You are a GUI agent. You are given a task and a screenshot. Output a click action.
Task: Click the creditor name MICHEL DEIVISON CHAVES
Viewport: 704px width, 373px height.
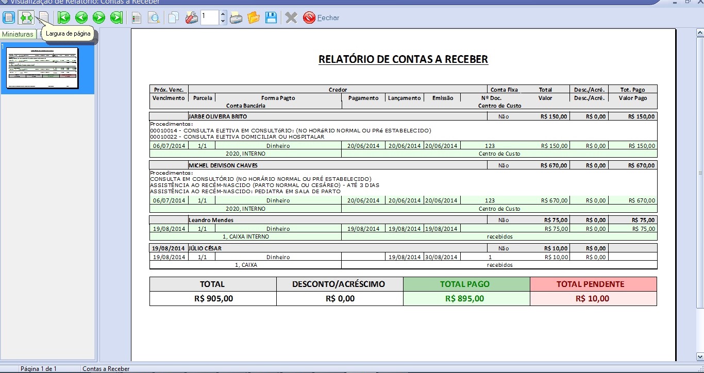(x=223, y=165)
